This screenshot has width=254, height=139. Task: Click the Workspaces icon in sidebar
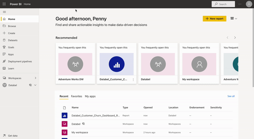(x=4, y=78)
